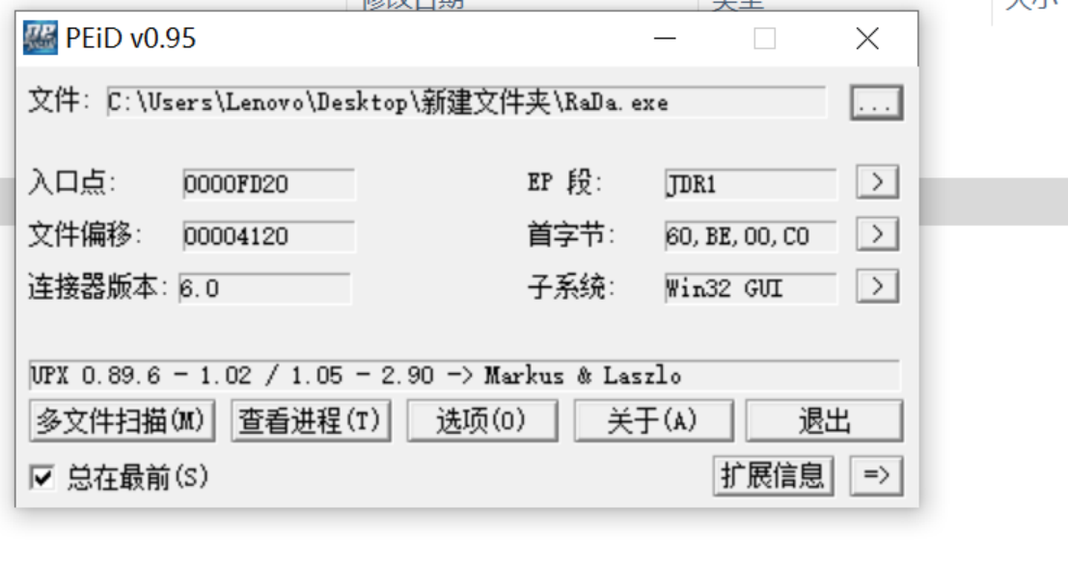Click the 文件偏移 label text
The width and height of the screenshot is (1068, 561).
point(85,235)
